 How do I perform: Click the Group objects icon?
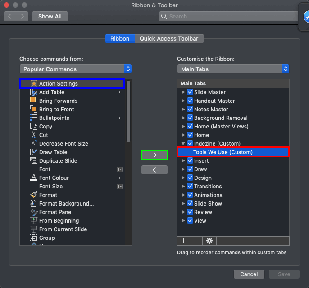(x=34, y=238)
